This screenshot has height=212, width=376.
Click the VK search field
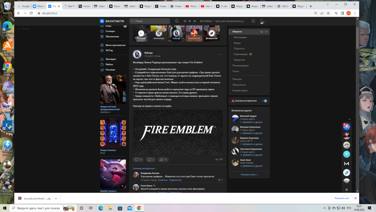click(150, 21)
